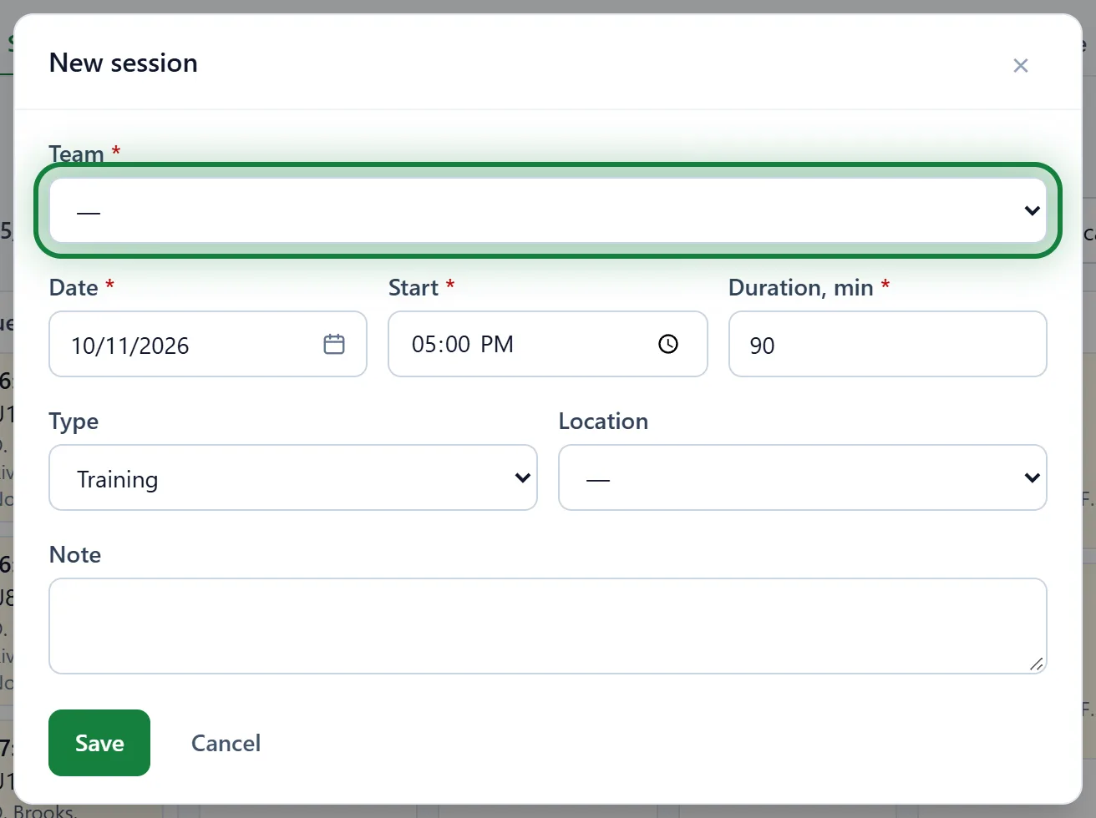Click the Note label
The height and width of the screenshot is (818, 1096).
(75, 554)
